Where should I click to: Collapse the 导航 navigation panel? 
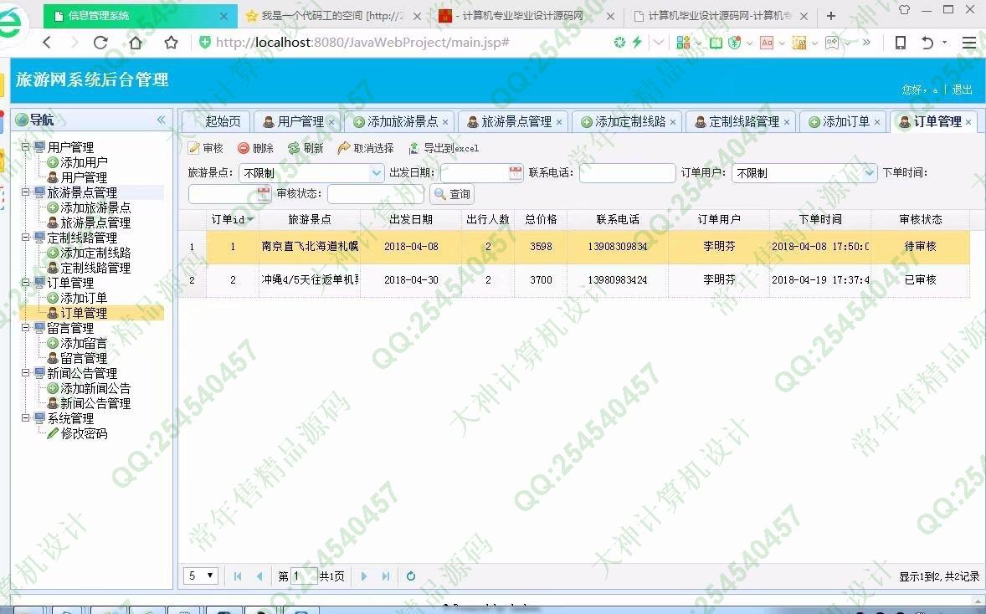point(161,120)
